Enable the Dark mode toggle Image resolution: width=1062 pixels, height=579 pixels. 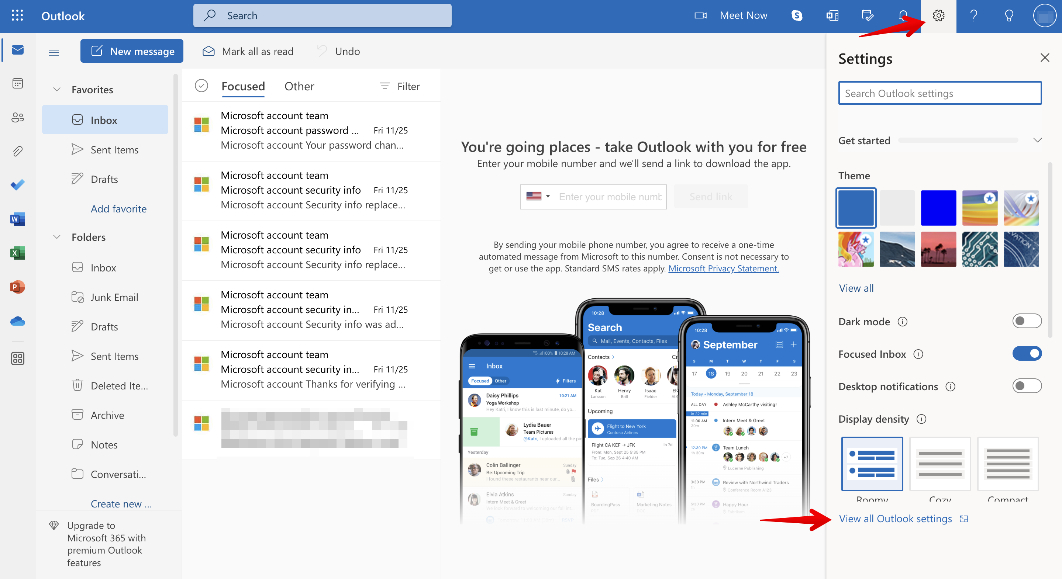coord(1026,321)
